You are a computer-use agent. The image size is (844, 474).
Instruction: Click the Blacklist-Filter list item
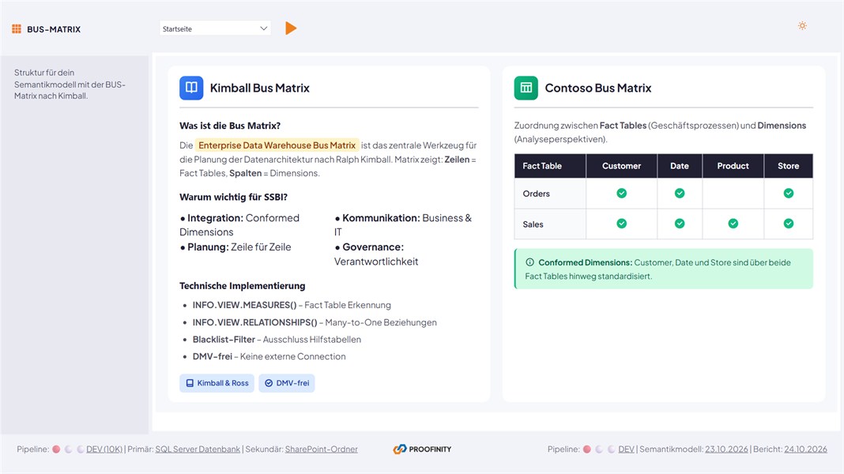click(x=277, y=340)
